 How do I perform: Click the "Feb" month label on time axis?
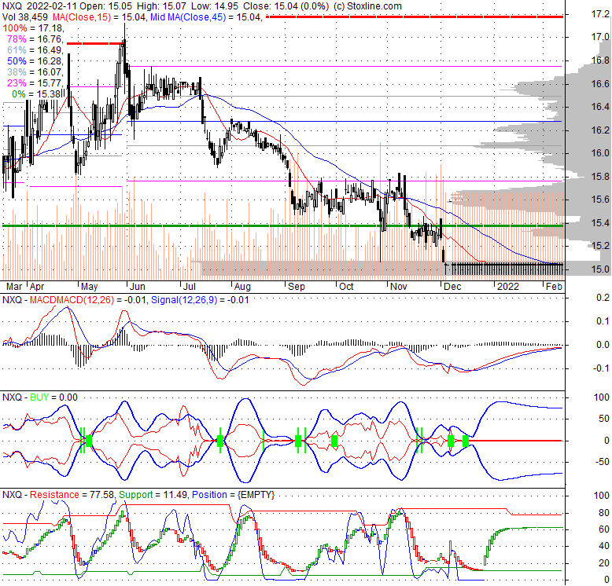click(555, 287)
